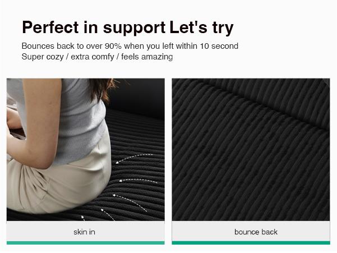Click the "10 second" text
The image size is (337, 253).
219,46
